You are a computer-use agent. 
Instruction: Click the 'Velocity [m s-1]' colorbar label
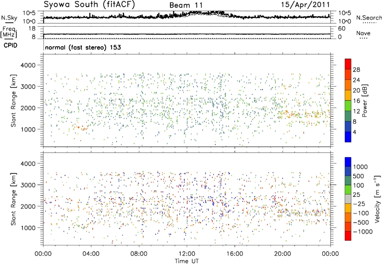click(377, 199)
